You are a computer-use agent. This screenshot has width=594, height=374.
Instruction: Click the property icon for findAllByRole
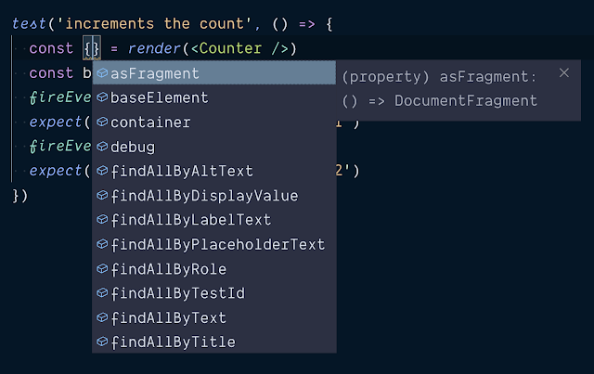tap(102, 268)
